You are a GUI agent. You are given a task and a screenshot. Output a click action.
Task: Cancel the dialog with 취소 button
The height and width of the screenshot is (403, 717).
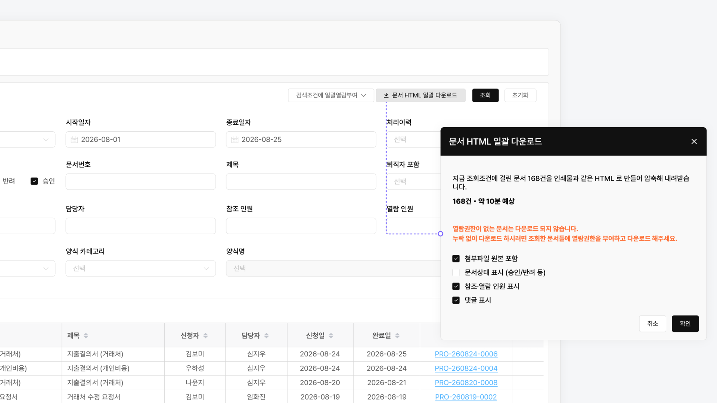(652, 324)
